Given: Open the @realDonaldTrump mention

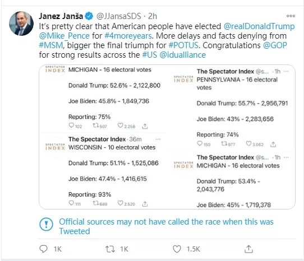Looking at the screenshot, I should point(259,26).
